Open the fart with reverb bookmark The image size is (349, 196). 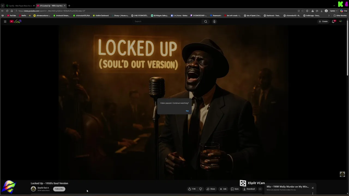click(232, 16)
